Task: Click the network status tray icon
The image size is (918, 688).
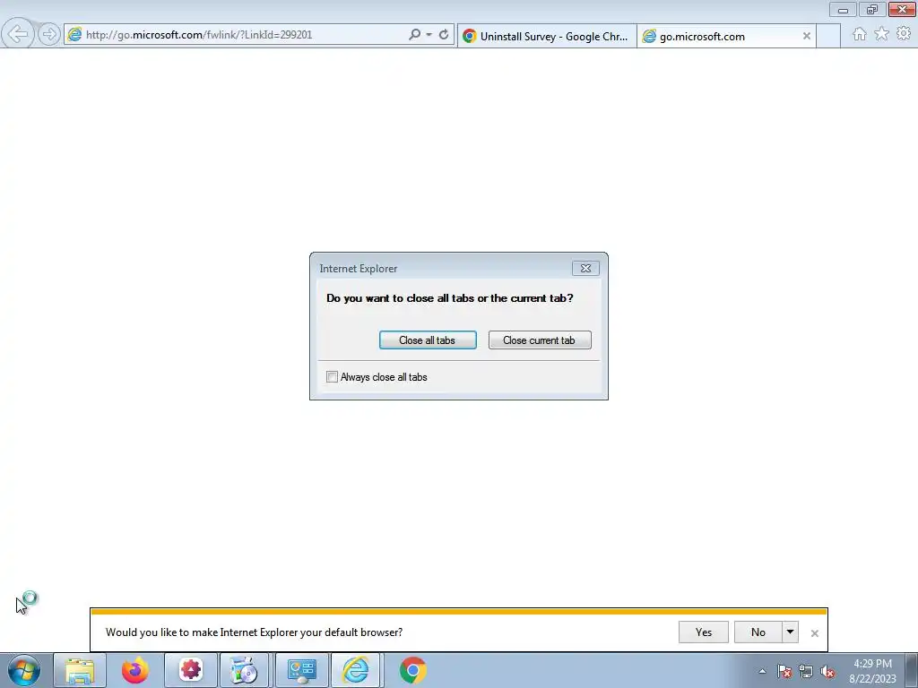Action: pyautogui.click(x=806, y=672)
